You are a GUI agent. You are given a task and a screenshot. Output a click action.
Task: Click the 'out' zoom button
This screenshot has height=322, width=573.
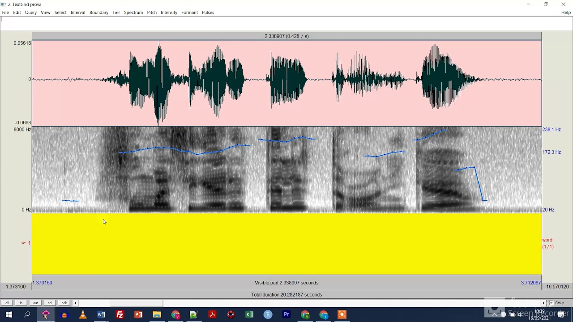(35, 303)
